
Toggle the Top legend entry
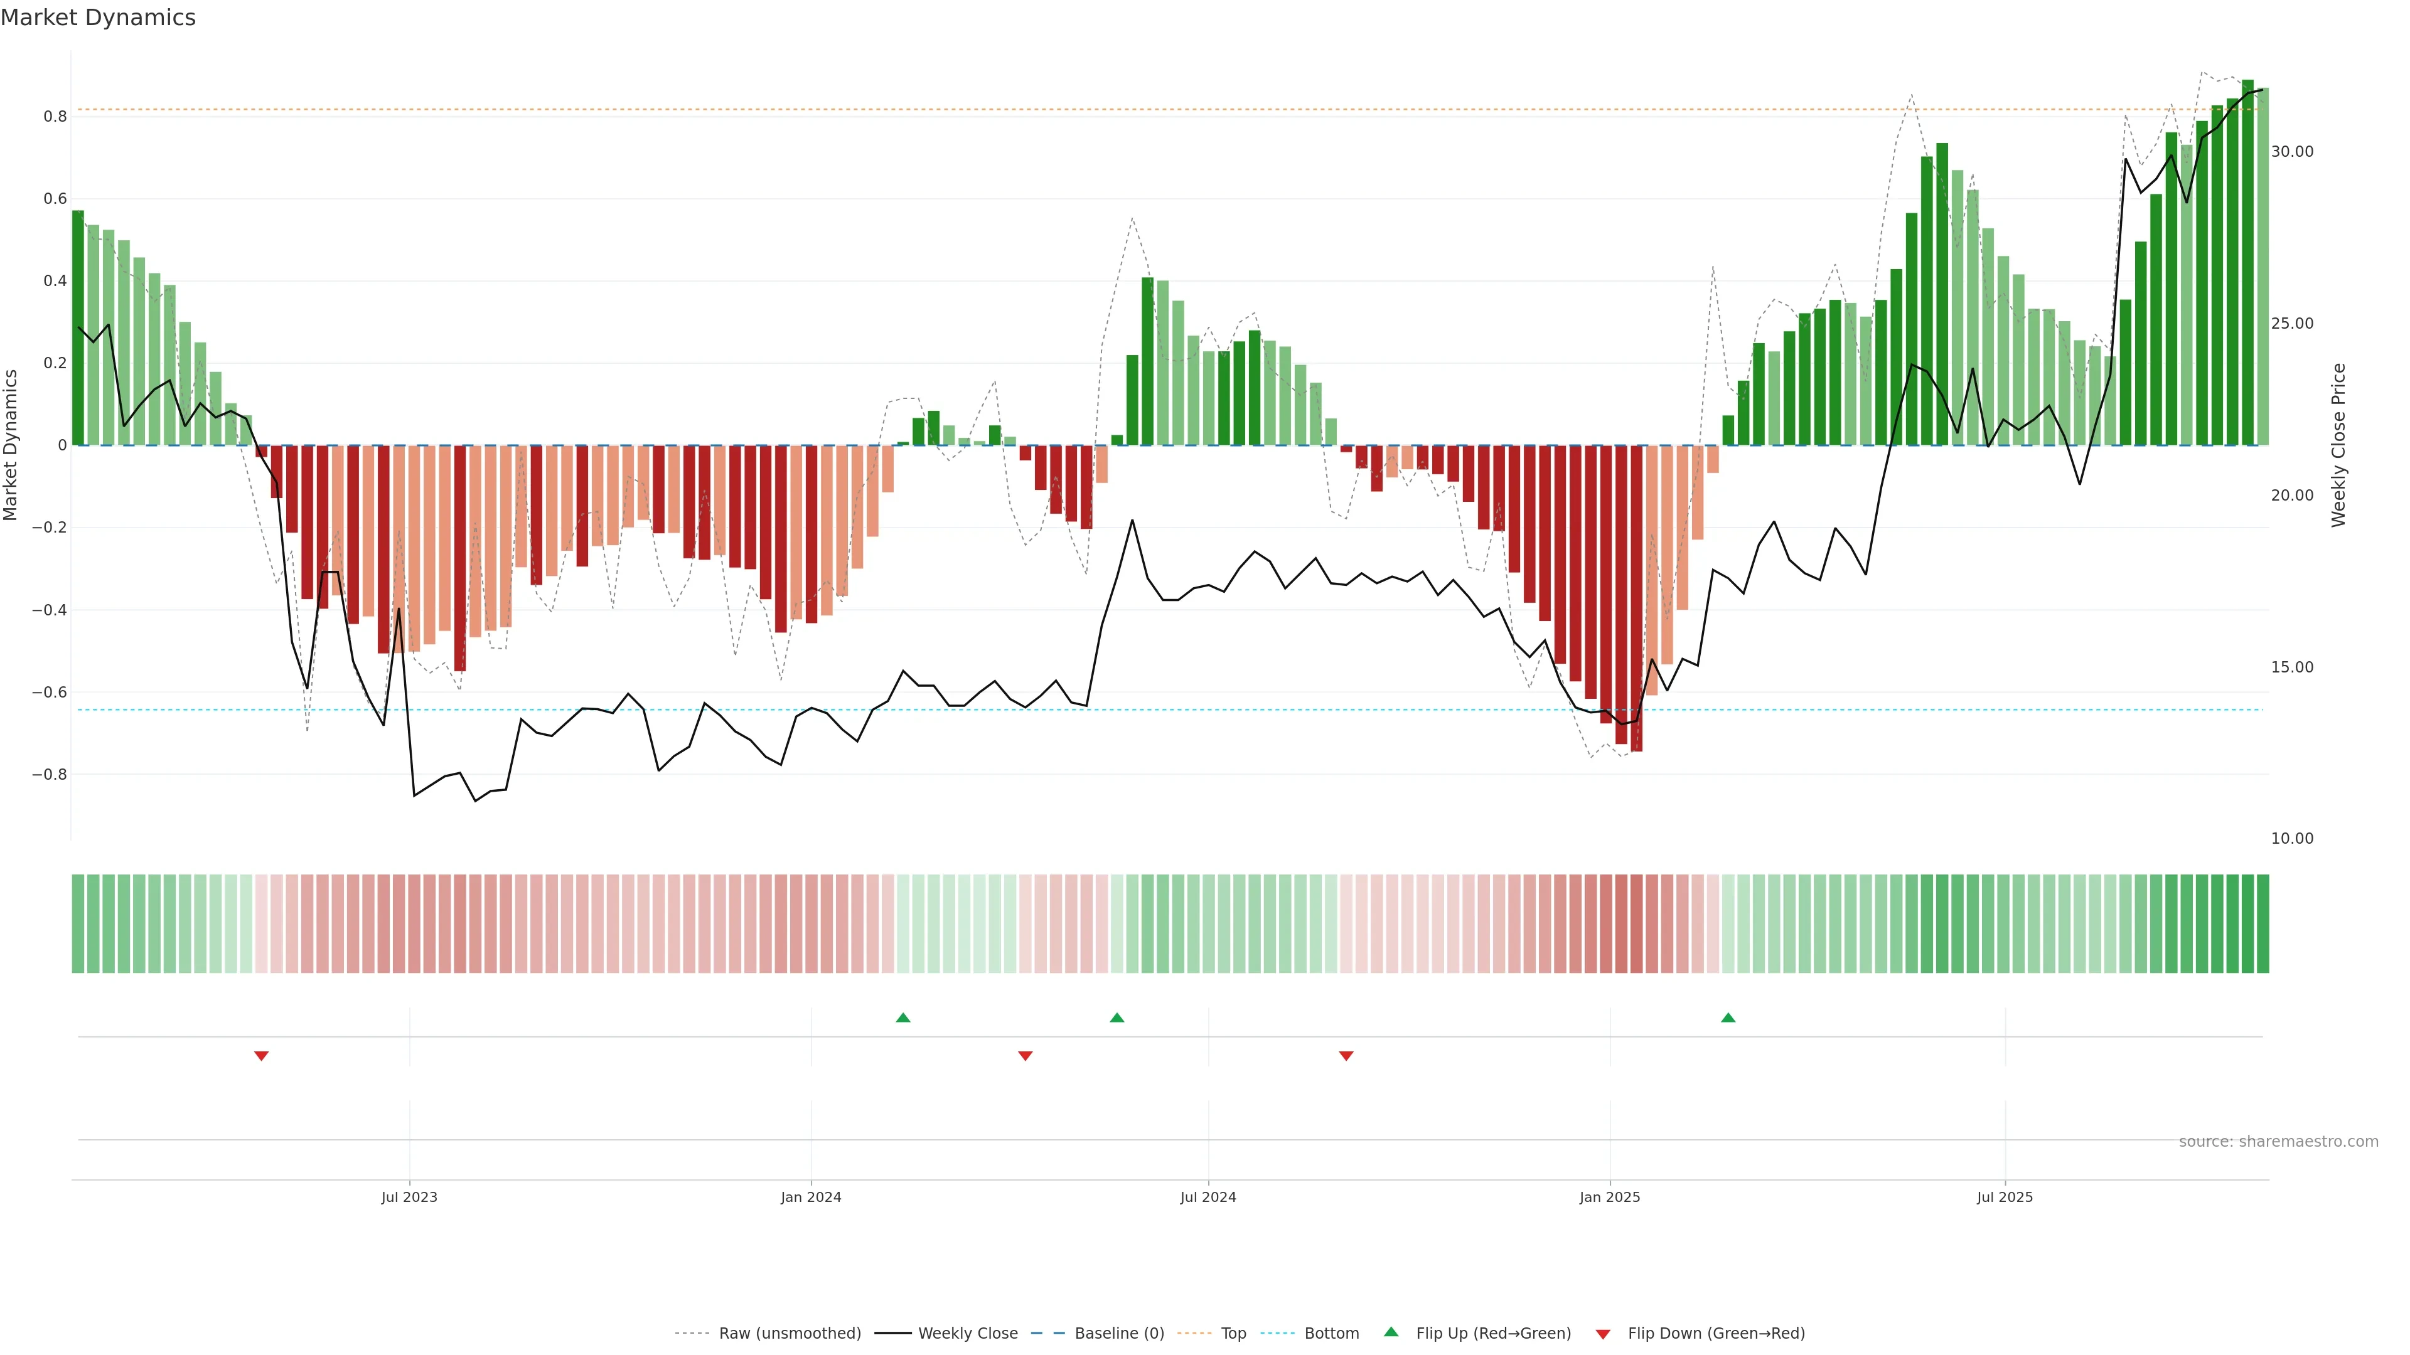1233,1334
